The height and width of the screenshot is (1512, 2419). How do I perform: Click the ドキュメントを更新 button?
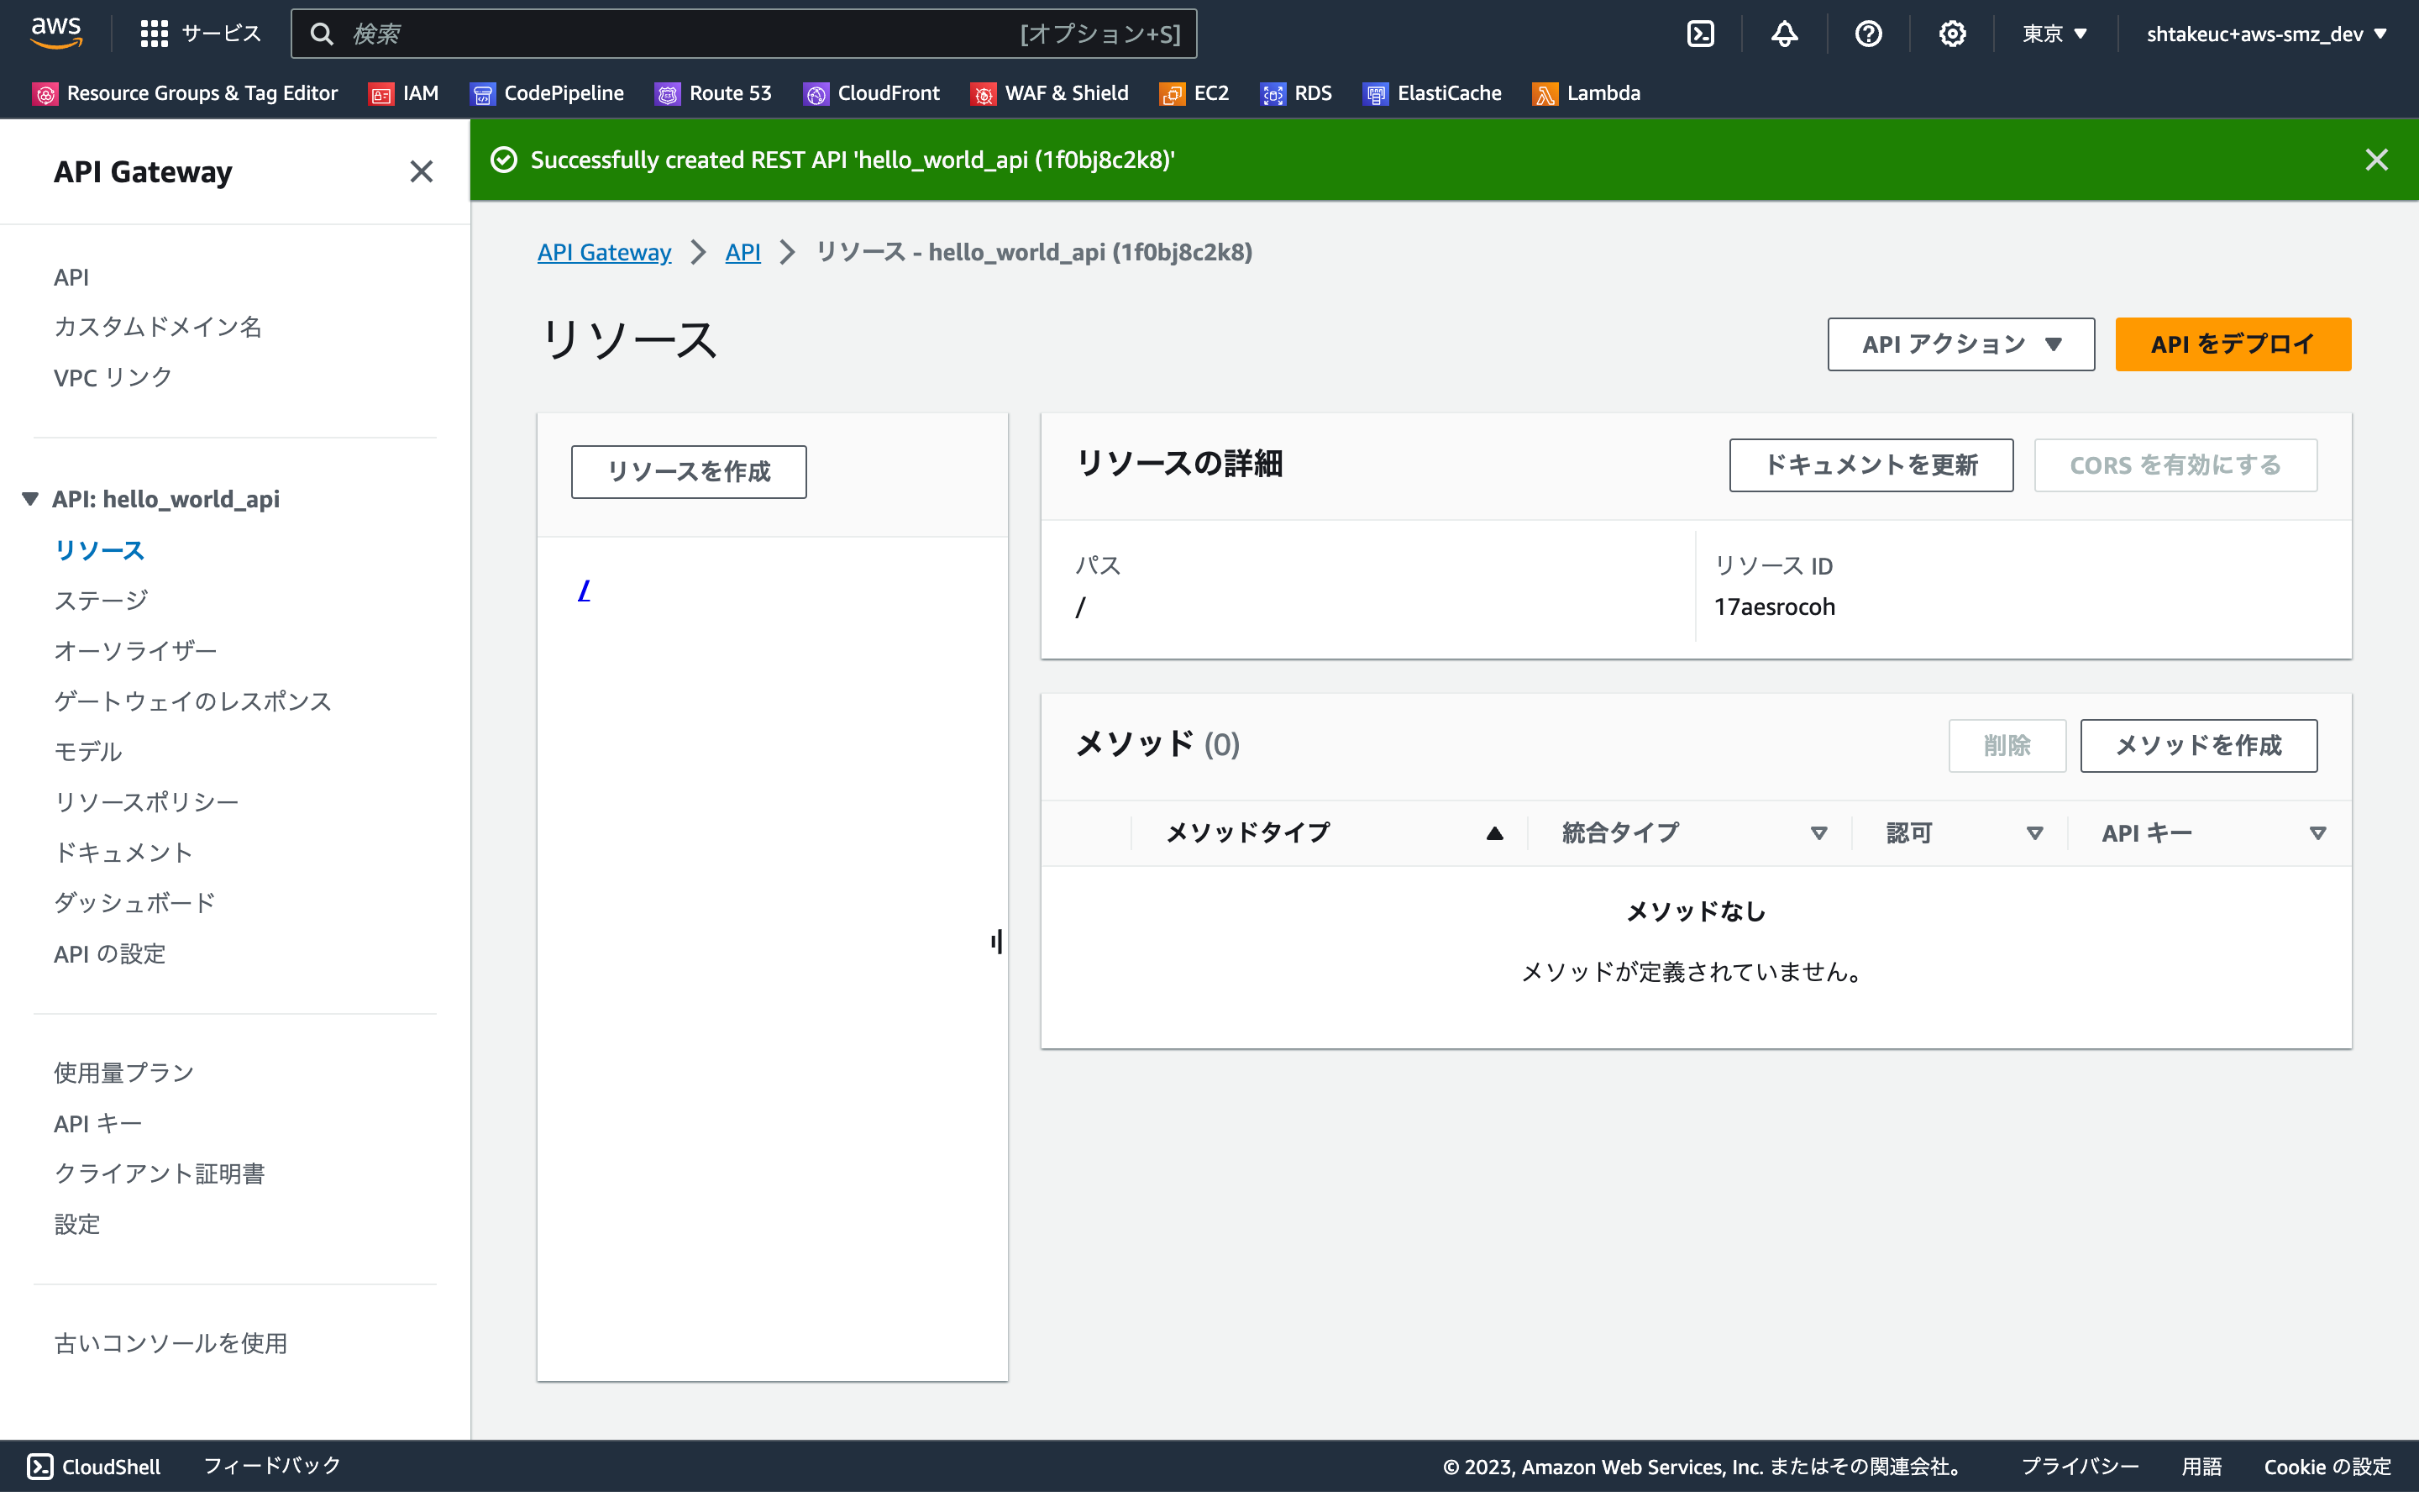(x=1871, y=465)
